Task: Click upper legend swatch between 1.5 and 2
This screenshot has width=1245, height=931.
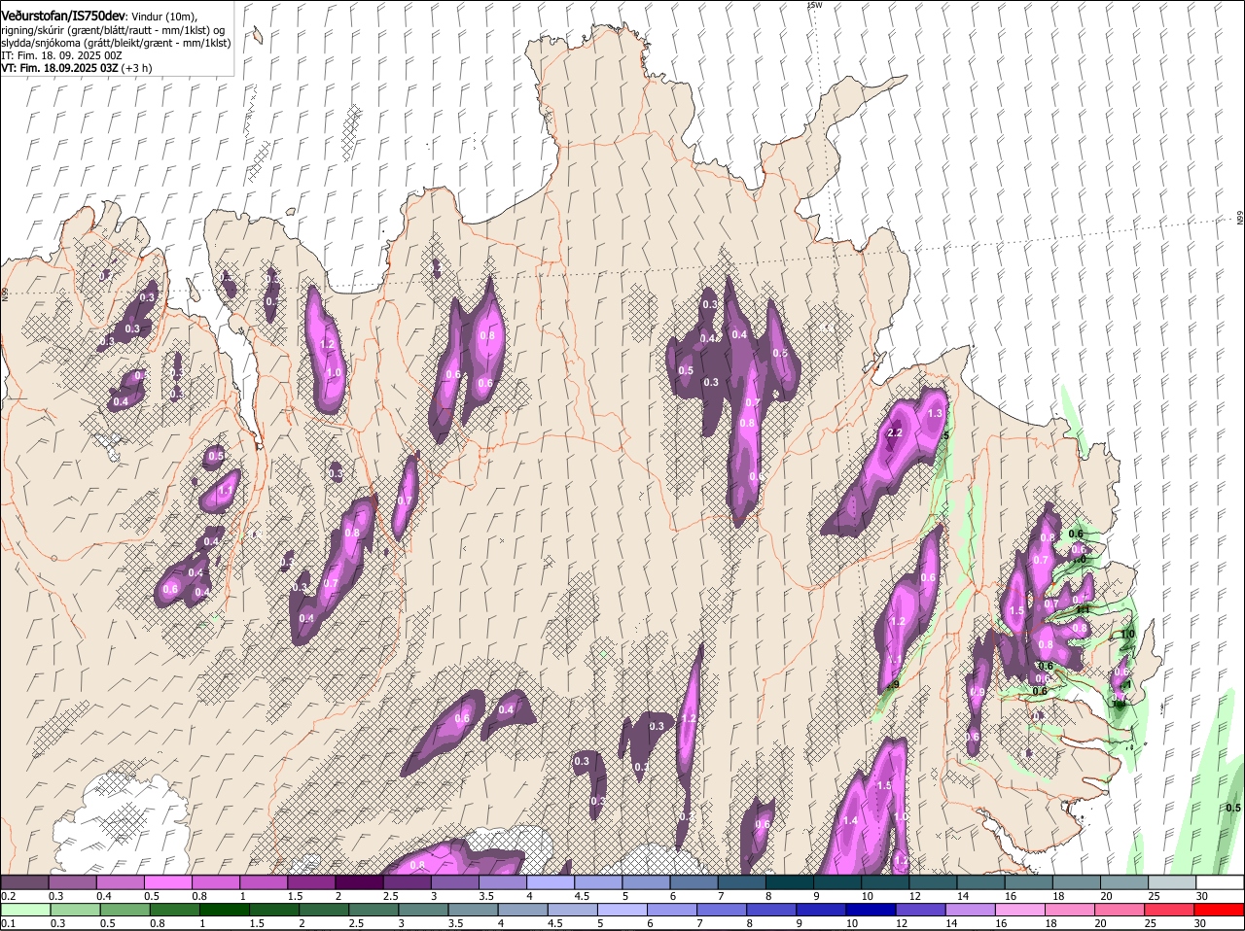Action: [311, 881]
